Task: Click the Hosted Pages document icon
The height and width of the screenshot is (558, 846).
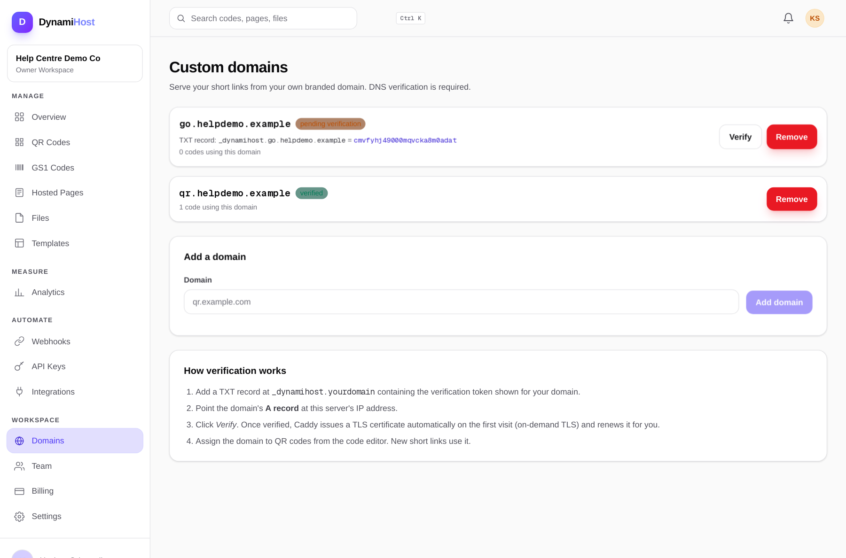Action: point(19,193)
